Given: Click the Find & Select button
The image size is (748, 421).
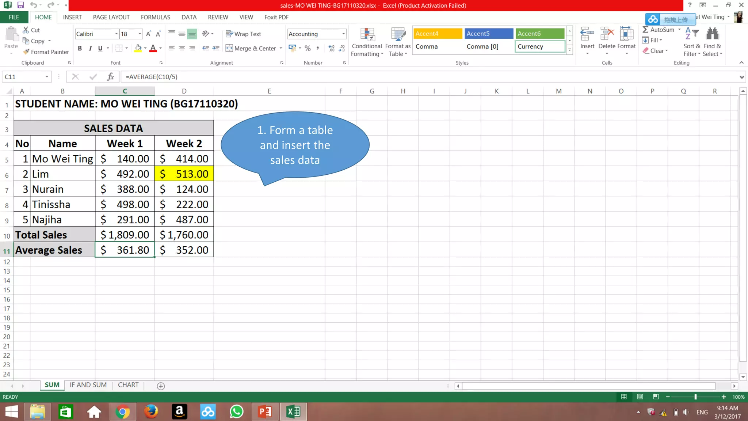Looking at the screenshot, I should (x=713, y=42).
